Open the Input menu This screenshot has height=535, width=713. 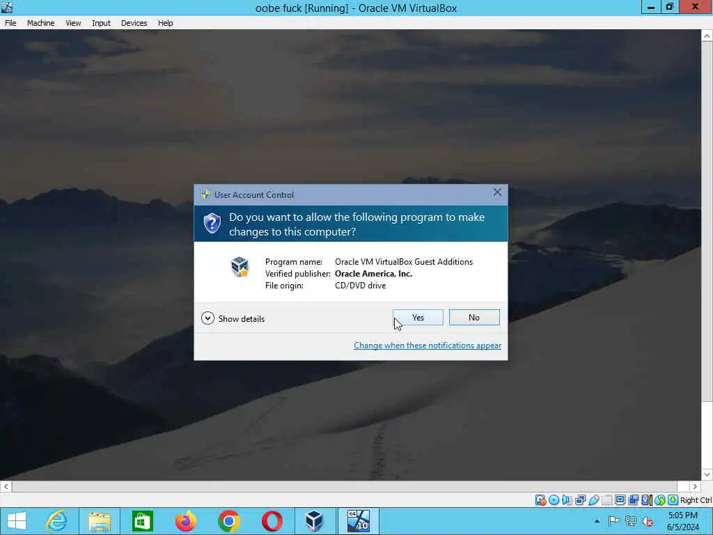101,23
